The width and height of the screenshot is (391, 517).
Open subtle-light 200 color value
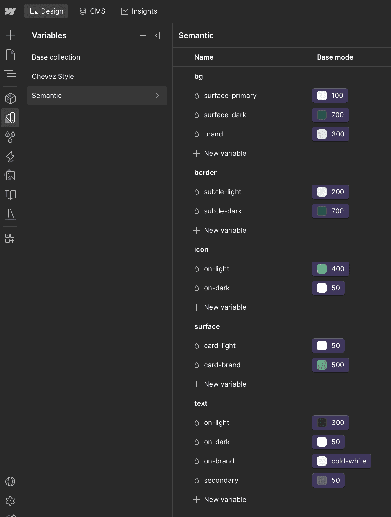331,192
